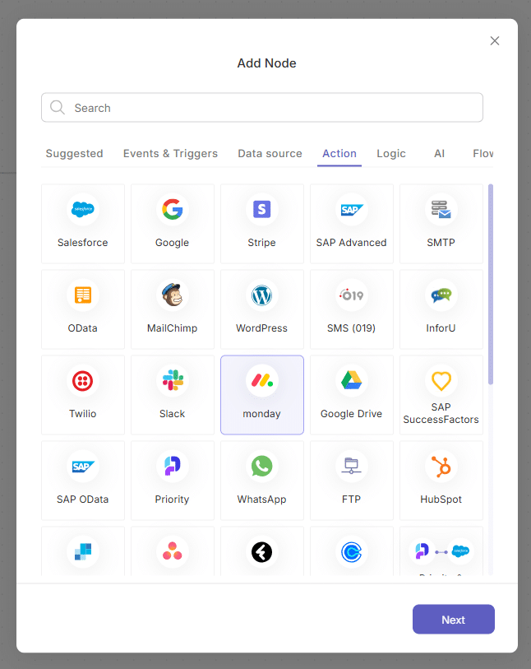
Task: Click the search magnifier icon
Action: 57,108
